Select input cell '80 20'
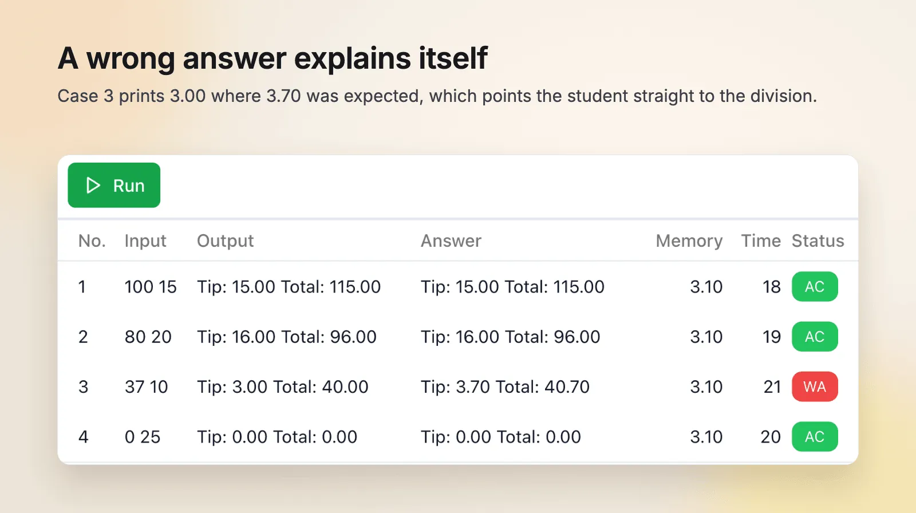This screenshot has width=916, height=513. 148,337
